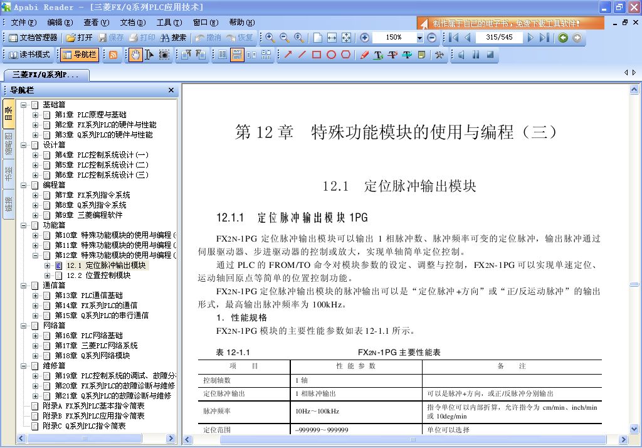
Task: Switch to the 三菱FX/Q系列 document tab
Action: tap(46, 75)
